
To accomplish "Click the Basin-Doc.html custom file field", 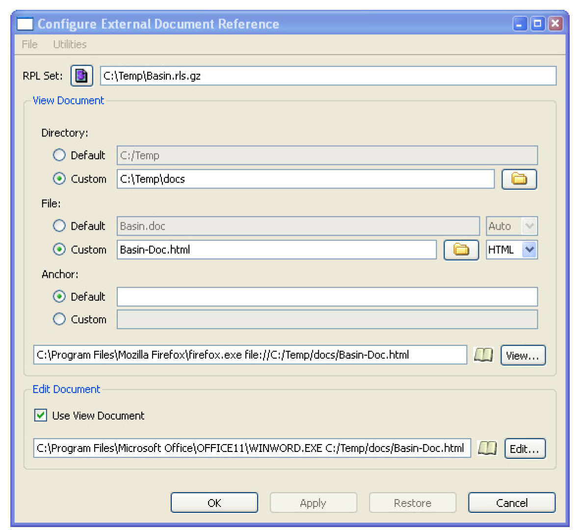I will [x=276, y=250].
